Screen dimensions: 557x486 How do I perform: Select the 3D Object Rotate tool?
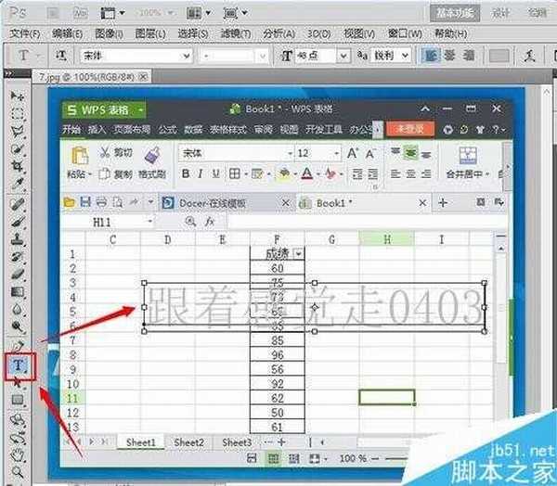[x=18, y=421]
